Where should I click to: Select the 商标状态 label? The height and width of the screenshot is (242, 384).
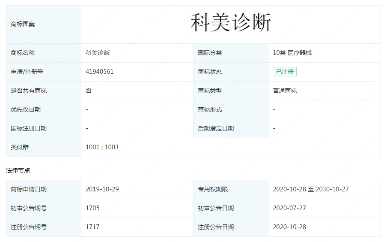click(210, 72)
